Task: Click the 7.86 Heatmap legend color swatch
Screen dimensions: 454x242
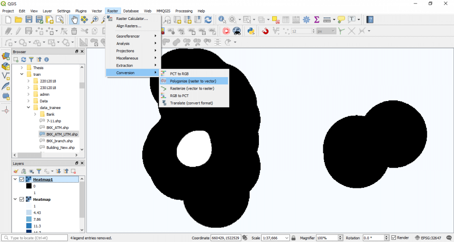Action: [x=29, y=219]
